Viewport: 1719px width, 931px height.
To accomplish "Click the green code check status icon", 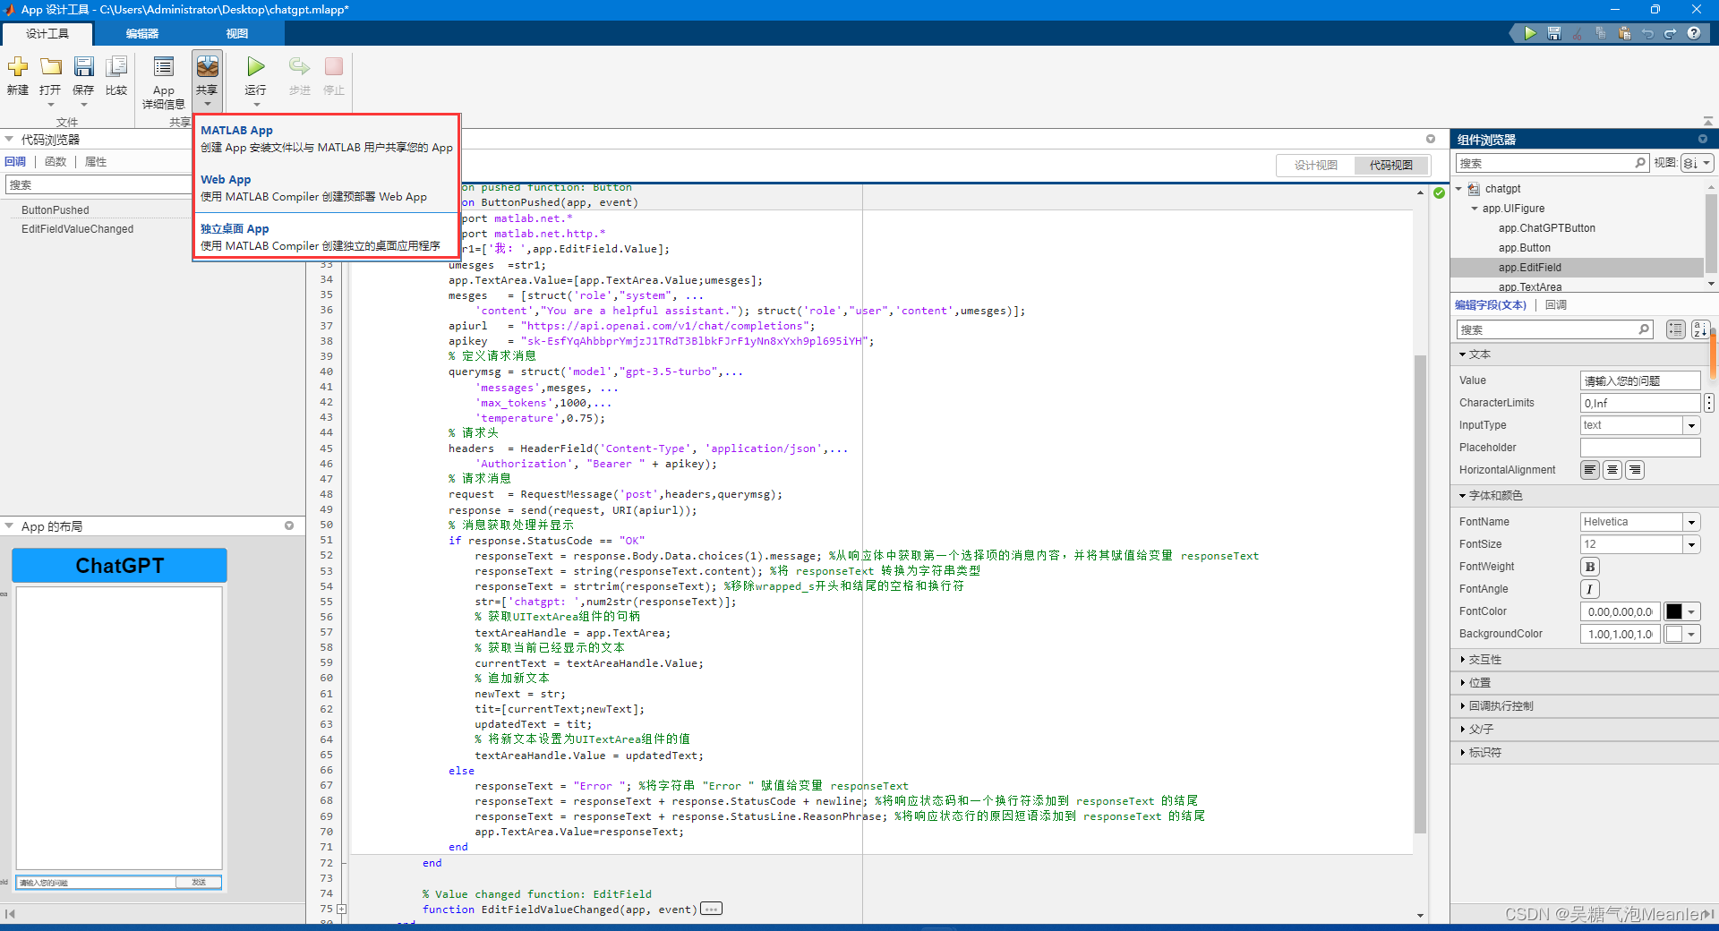I will tap(1439, 192).
